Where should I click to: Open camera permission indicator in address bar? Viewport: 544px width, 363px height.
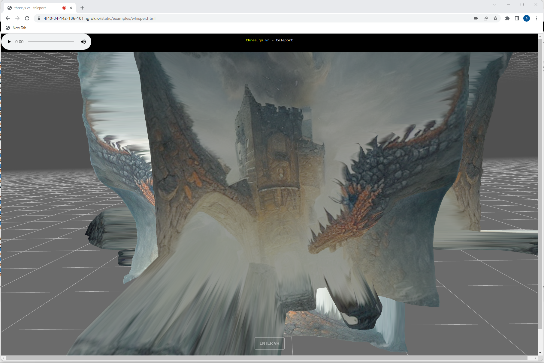[476, 18]
